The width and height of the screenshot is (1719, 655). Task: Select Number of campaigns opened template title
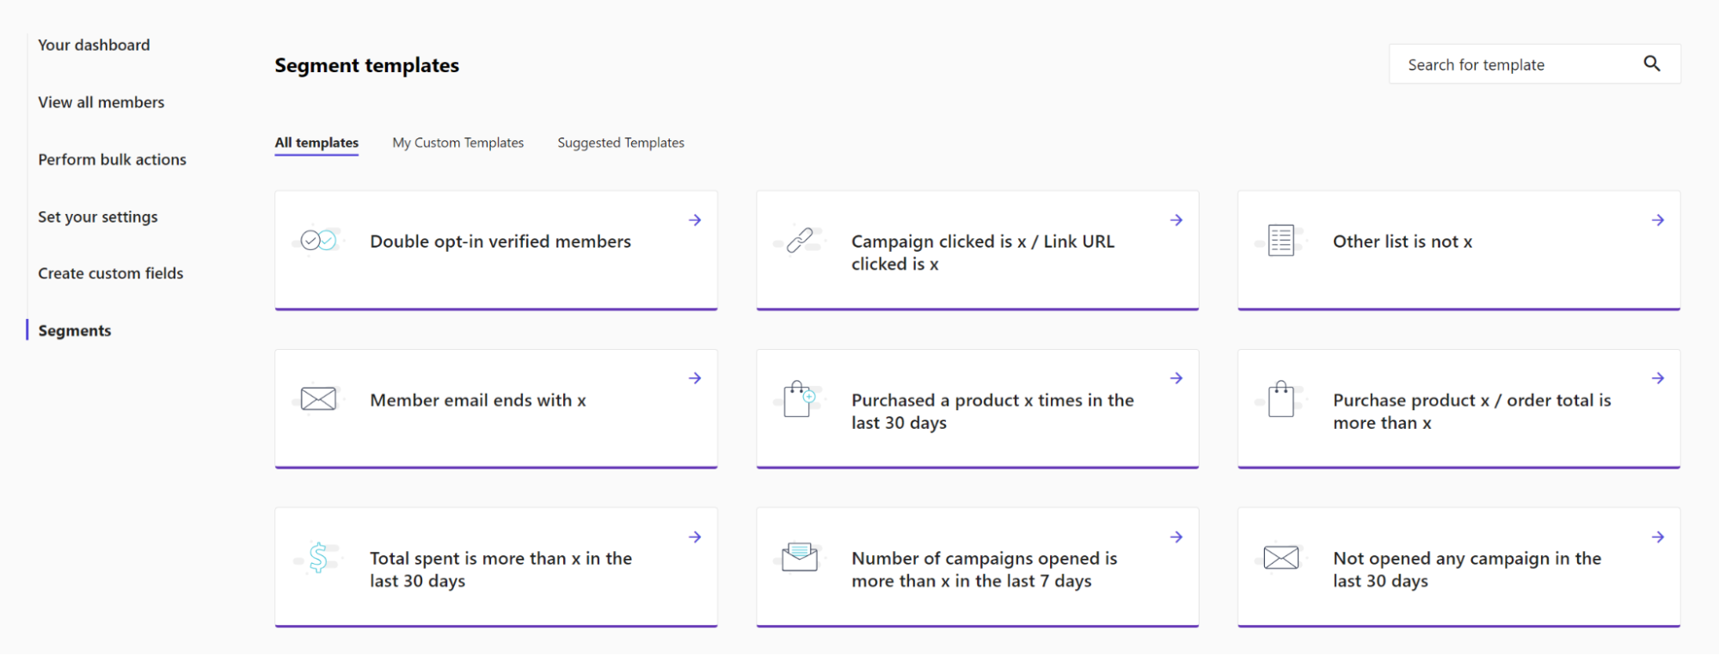[985, 569]
